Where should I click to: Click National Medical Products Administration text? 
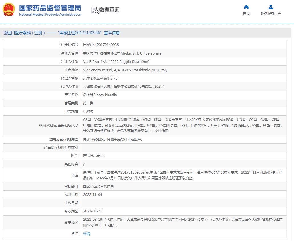point(50,15)
